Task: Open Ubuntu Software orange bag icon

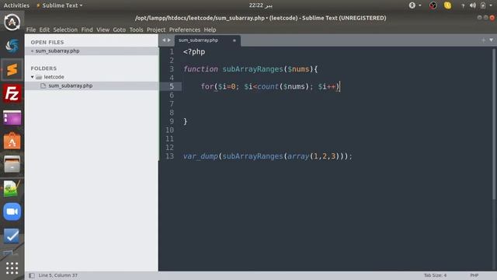Action: click(12, 141)
